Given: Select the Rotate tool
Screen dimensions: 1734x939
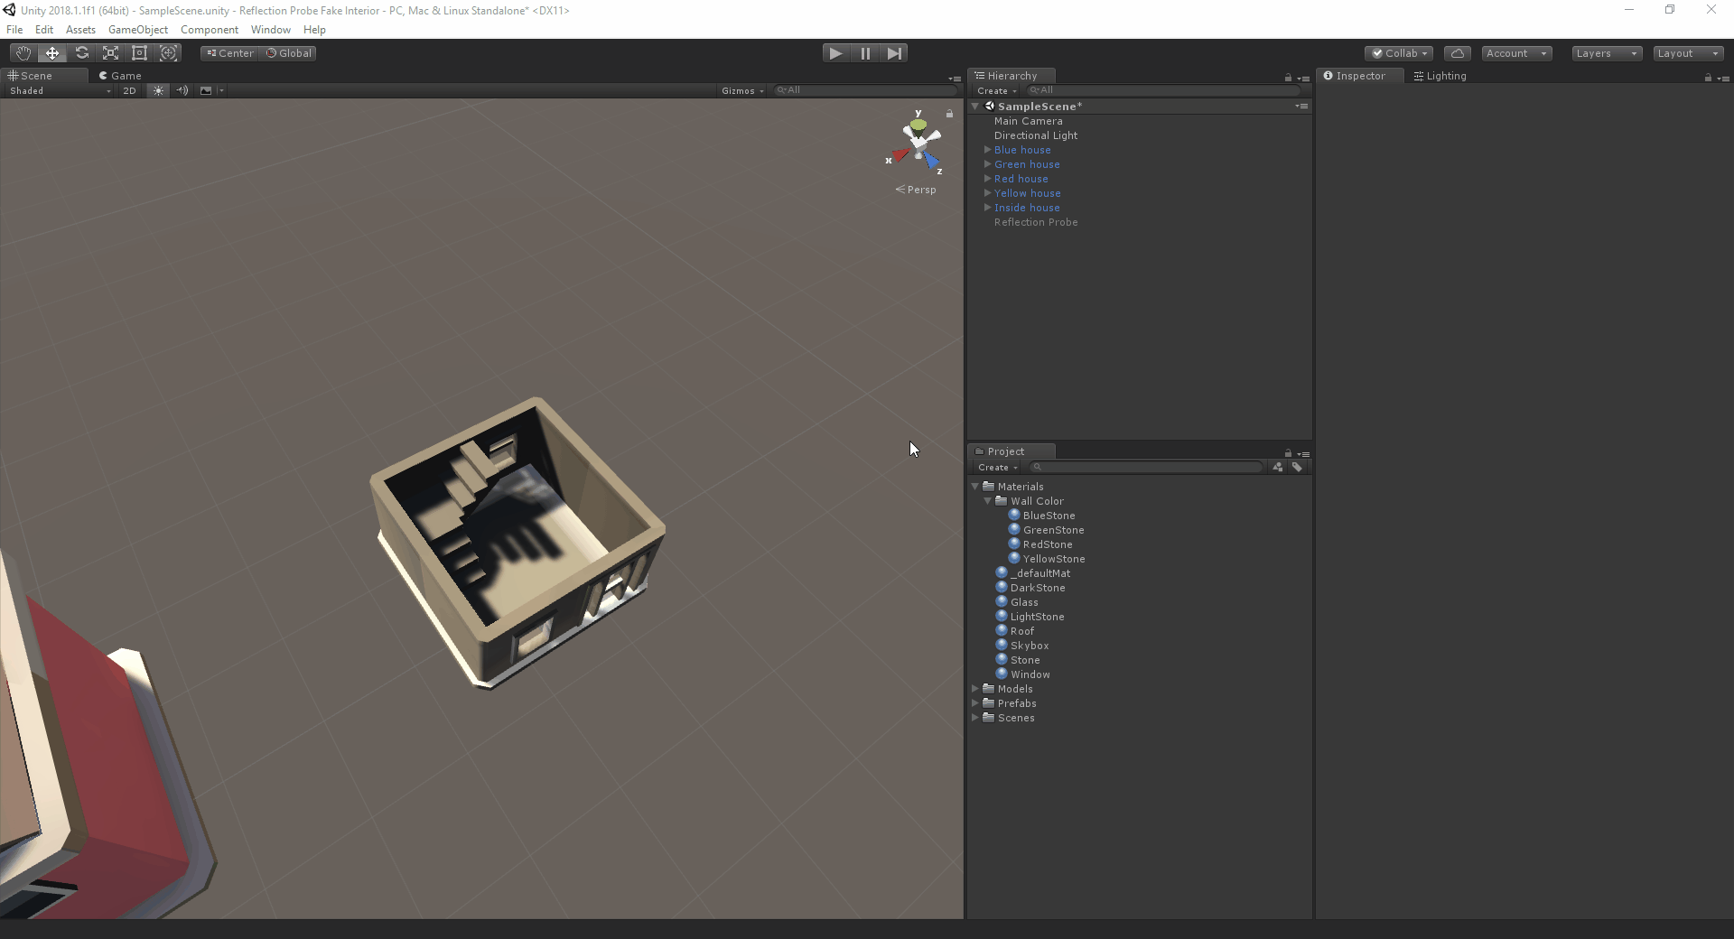Looking at the screenshot, I should pos(81,53).
